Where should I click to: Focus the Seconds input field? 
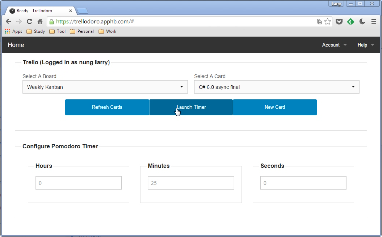[304, 183]
